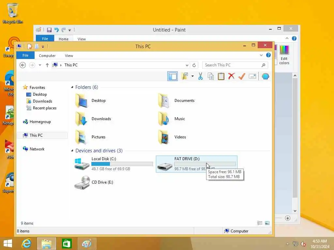334x250 pixels.
Task: Click the orange checkmark Properties icon
Action: click(242, 76)
